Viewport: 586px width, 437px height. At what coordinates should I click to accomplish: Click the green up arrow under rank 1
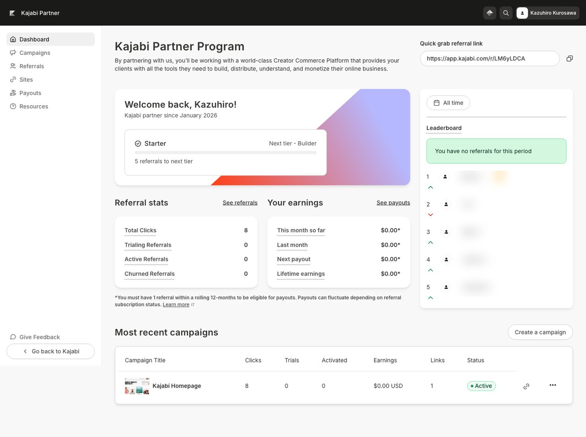pyautogui.click(x=430, y=187)
